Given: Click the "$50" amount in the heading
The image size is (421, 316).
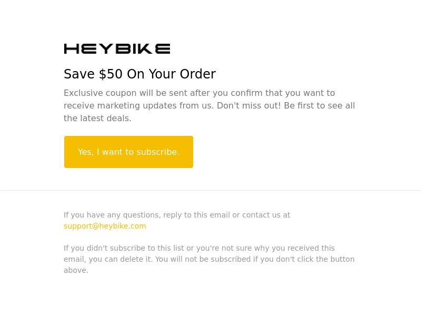Looking at the screenshot, I should click(111, 74).
